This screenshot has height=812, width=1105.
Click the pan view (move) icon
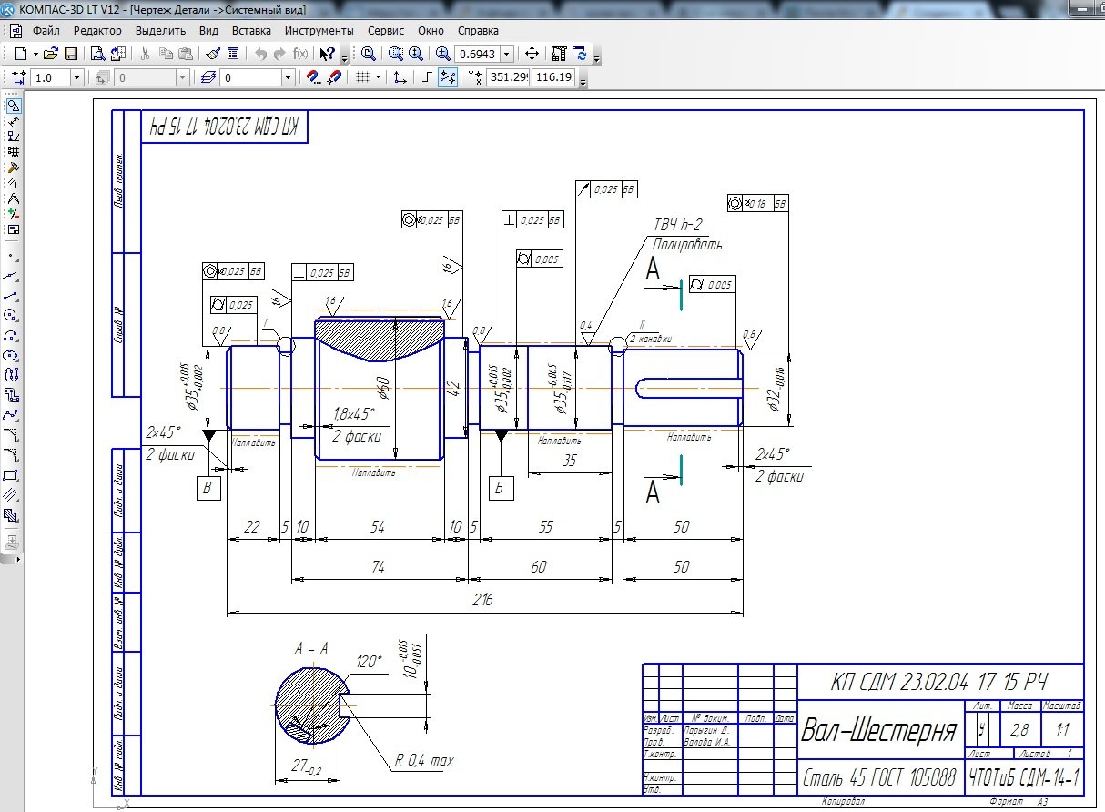pos(532,54)
